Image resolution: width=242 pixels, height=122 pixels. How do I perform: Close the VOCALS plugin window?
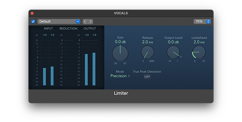pyautogui.click(x=32, y=13)
